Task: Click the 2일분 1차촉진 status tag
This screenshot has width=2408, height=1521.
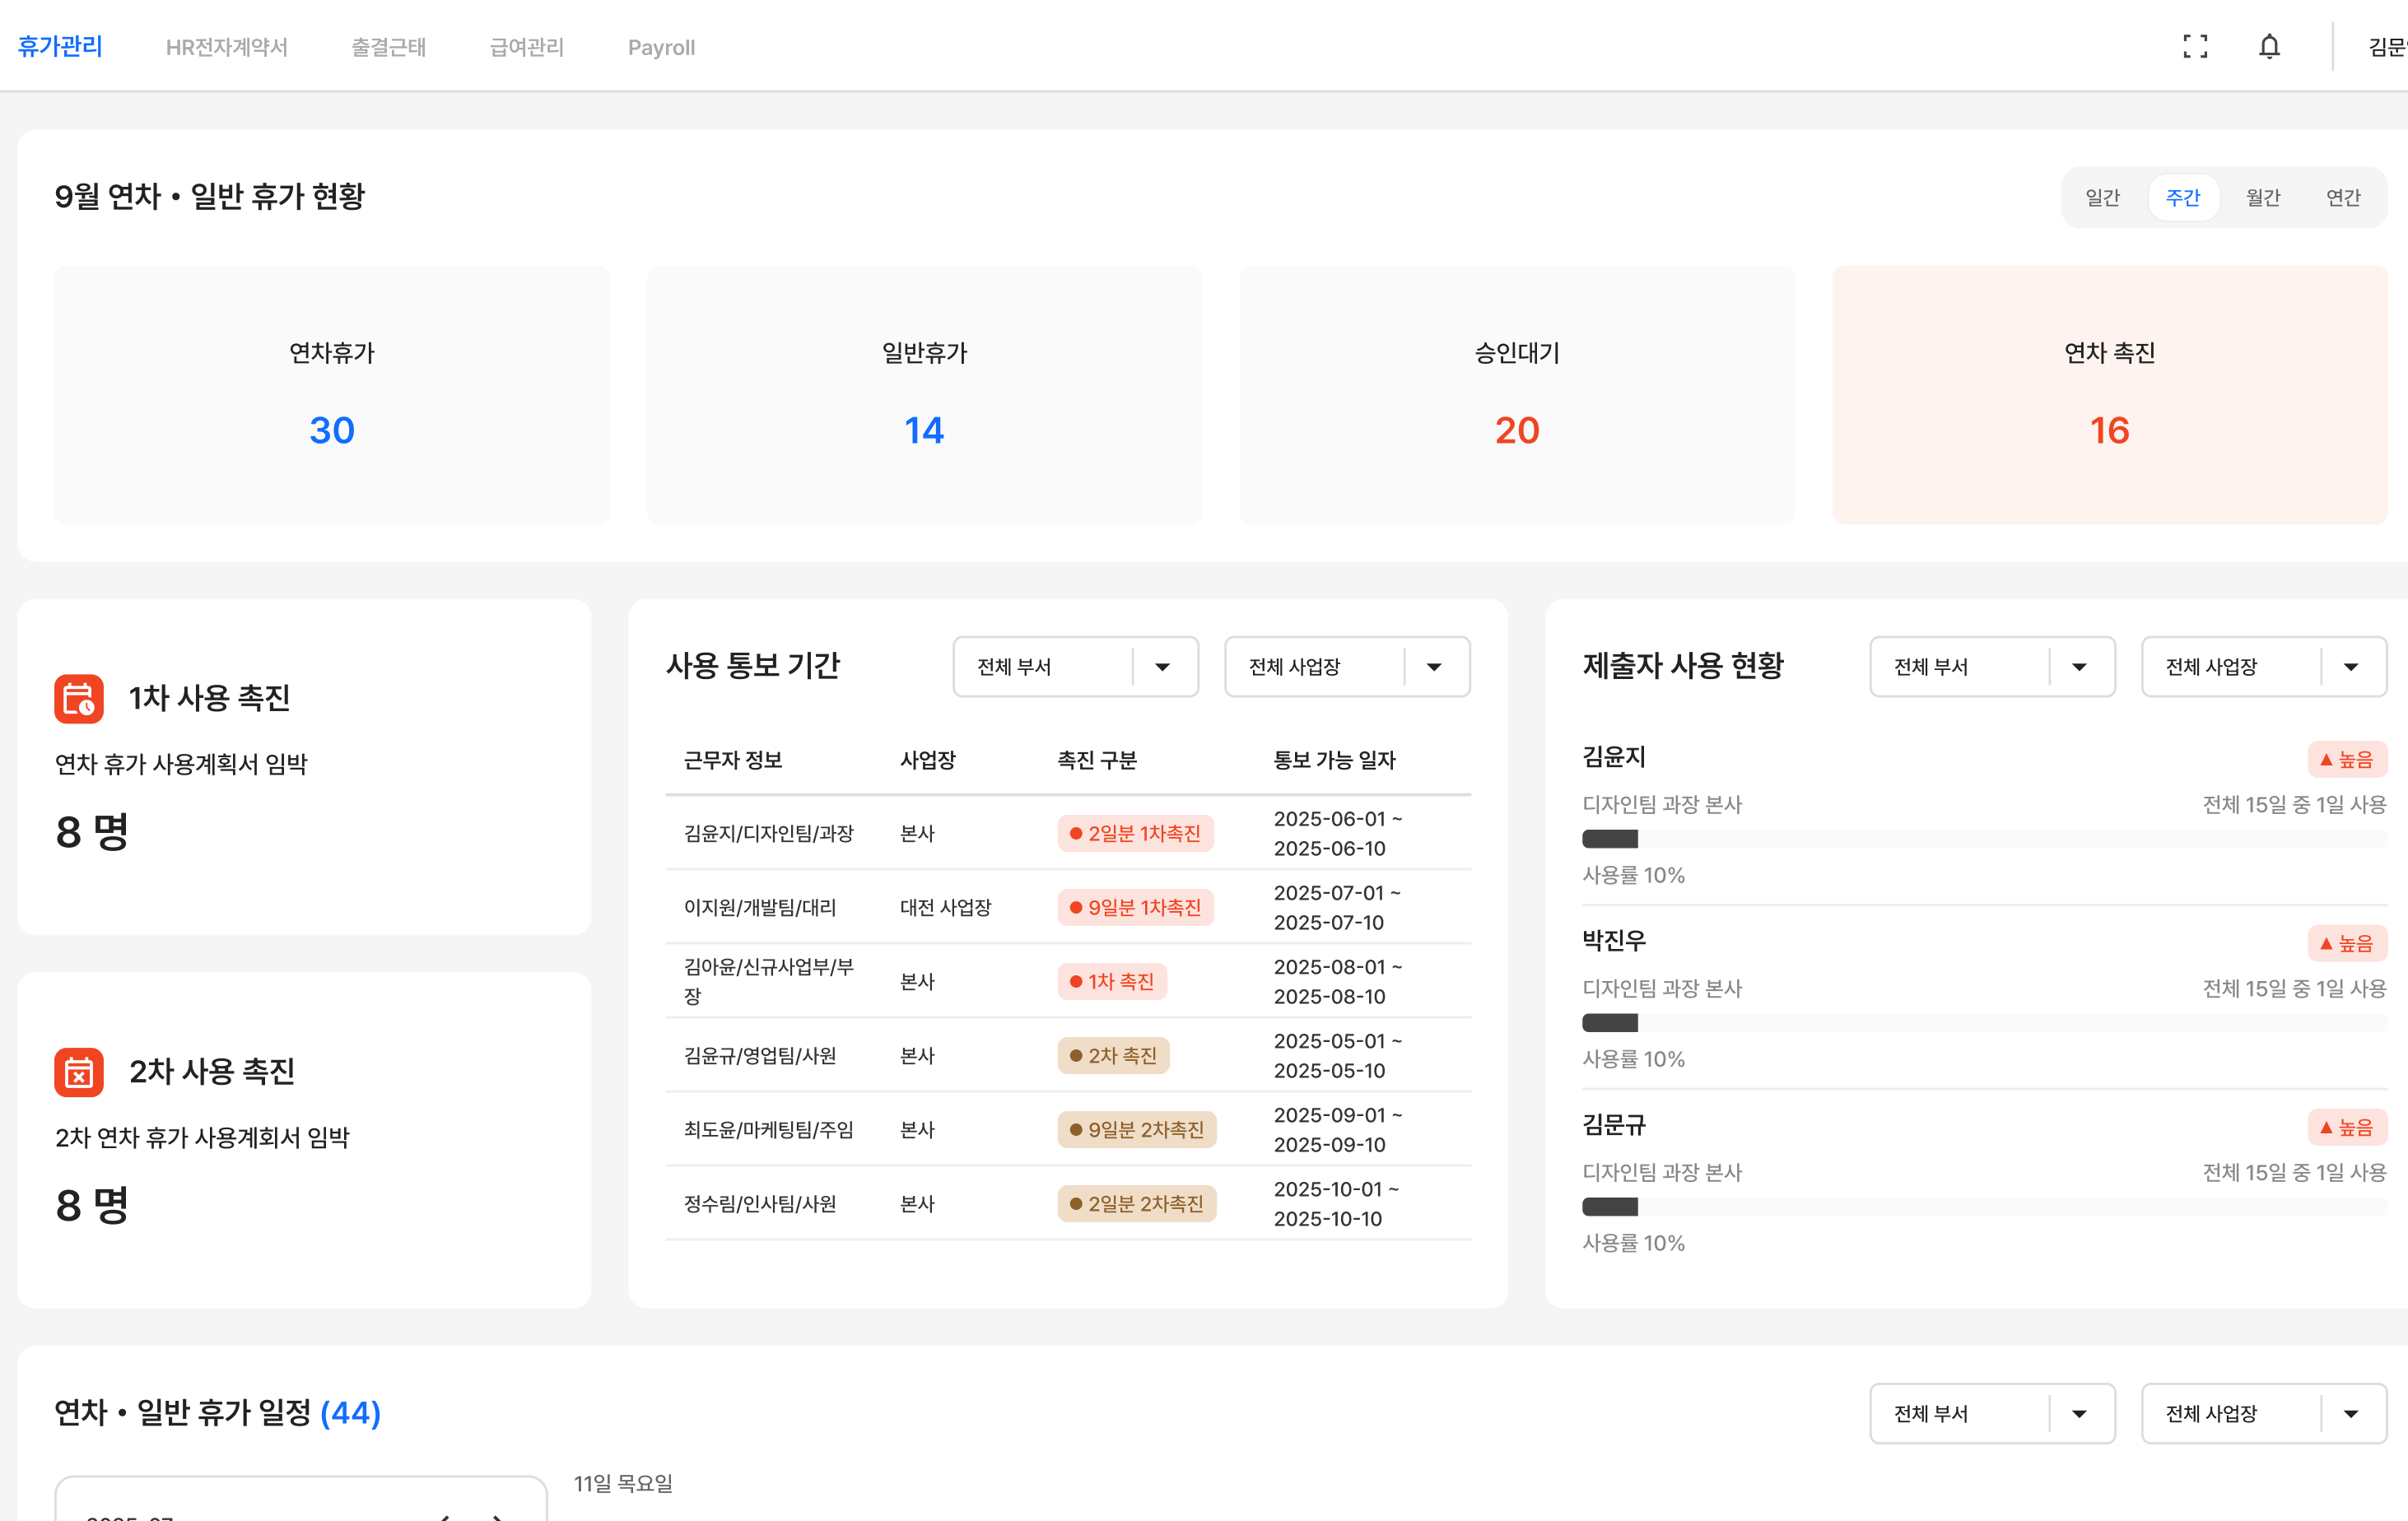Action: pyautogui.click(x=1135, y=833)
